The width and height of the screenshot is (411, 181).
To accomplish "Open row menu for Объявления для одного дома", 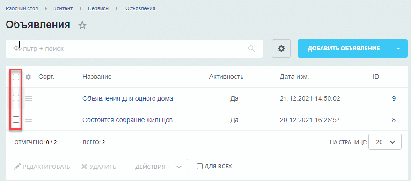I will point(28,98).
